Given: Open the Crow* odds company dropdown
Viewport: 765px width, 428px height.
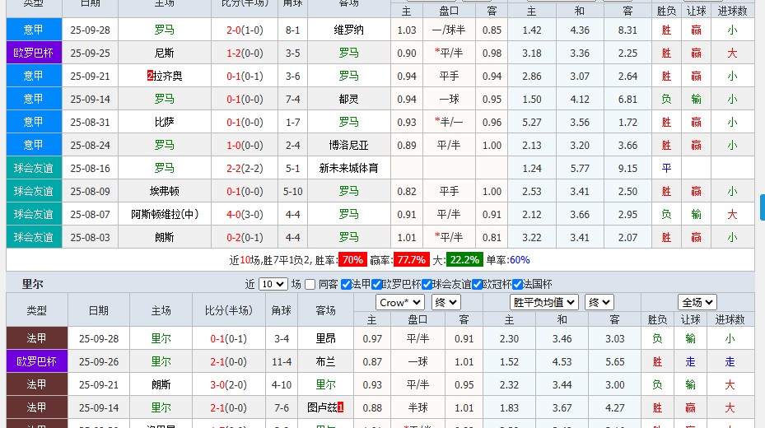Looking at the screenshot, I should click(x=400, y=302).
